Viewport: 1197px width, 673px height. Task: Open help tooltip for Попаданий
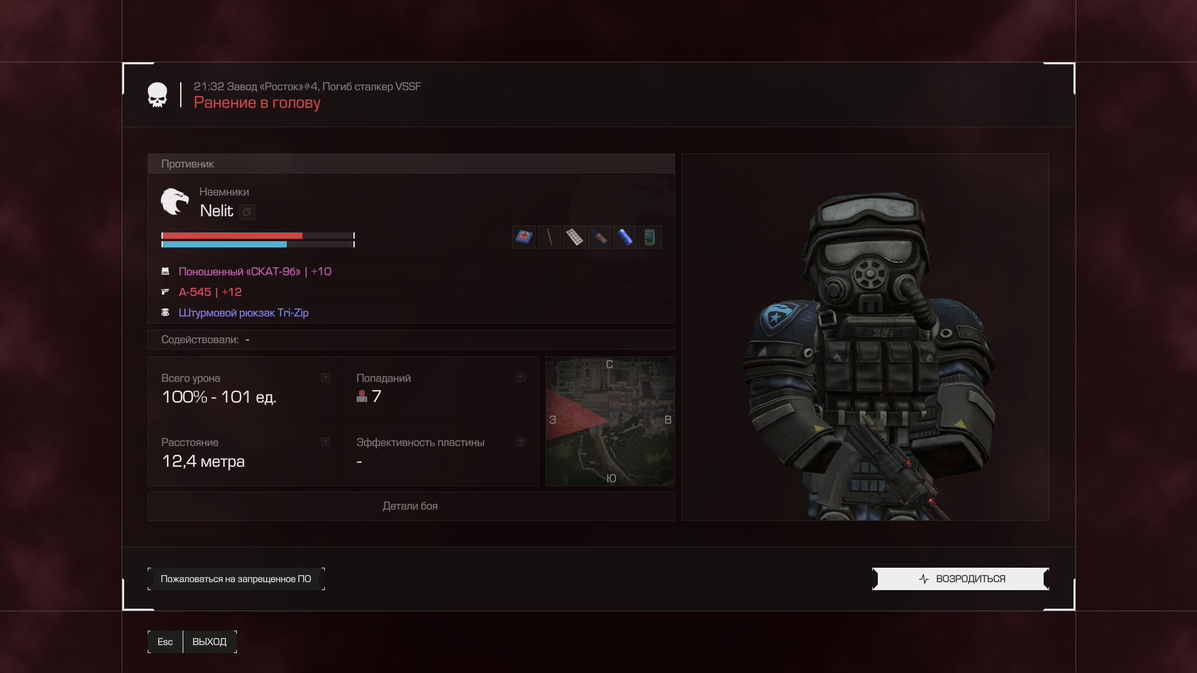[x=521, y=378]
